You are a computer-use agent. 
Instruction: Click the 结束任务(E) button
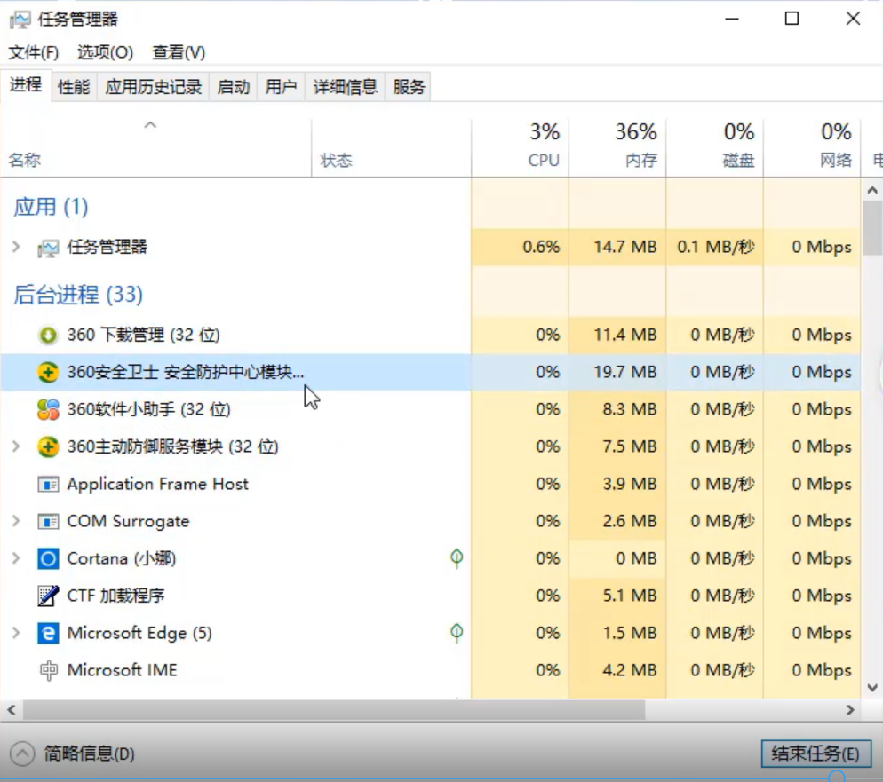pyautogui.click(x=815, y=754)
